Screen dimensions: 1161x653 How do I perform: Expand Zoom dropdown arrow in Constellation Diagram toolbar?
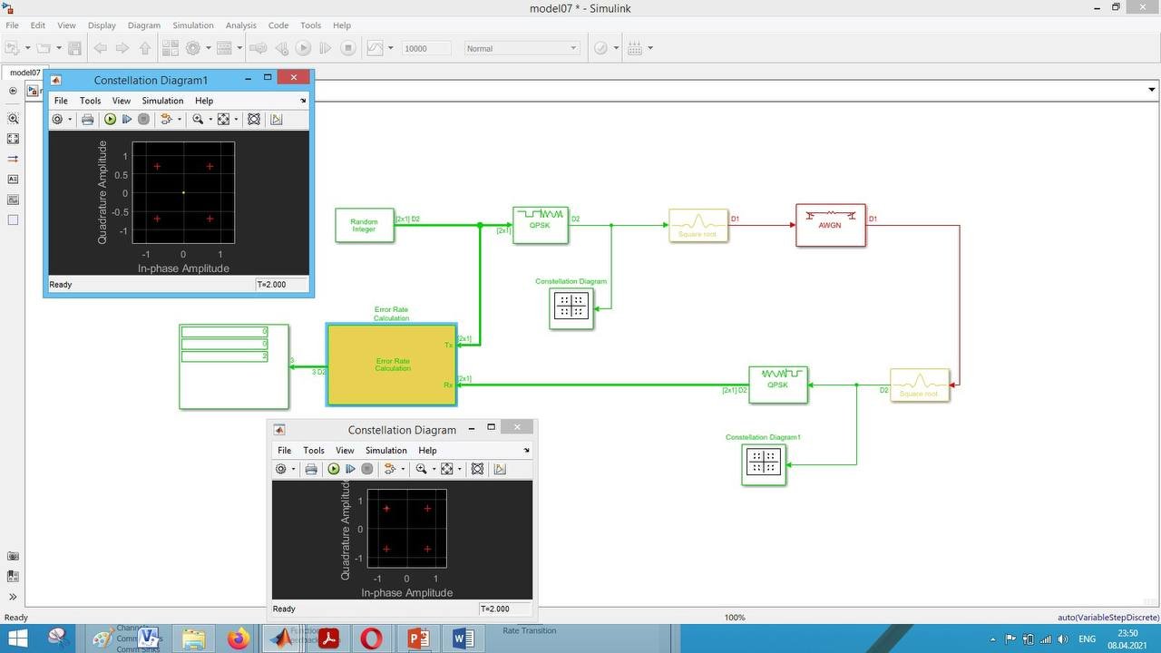[434, 469]
